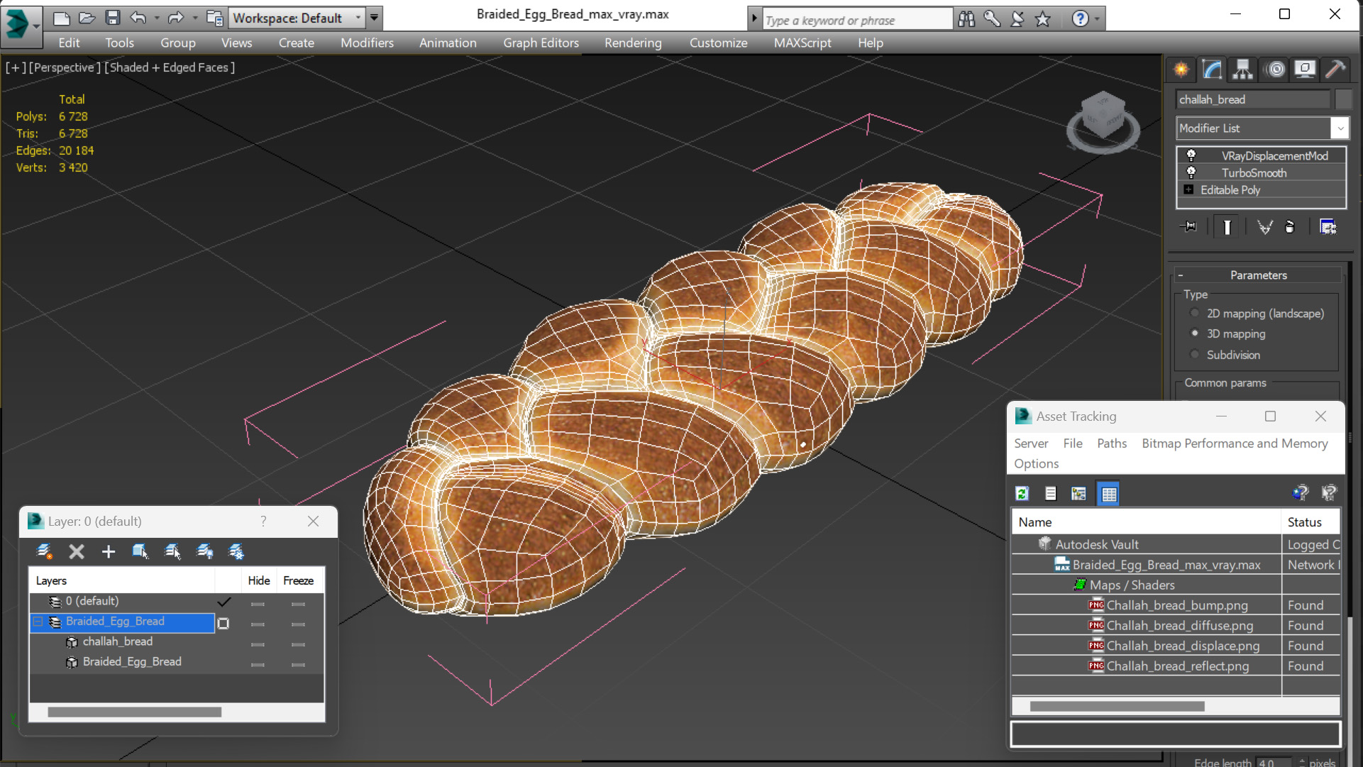This screenshot has width=1363, height=767.
Task: Click the [Shaded + Edged Faces] viewport label
Action: [170, 67]
